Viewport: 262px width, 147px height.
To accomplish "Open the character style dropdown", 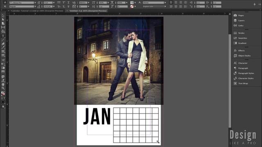I will click(x=165, y=3).
